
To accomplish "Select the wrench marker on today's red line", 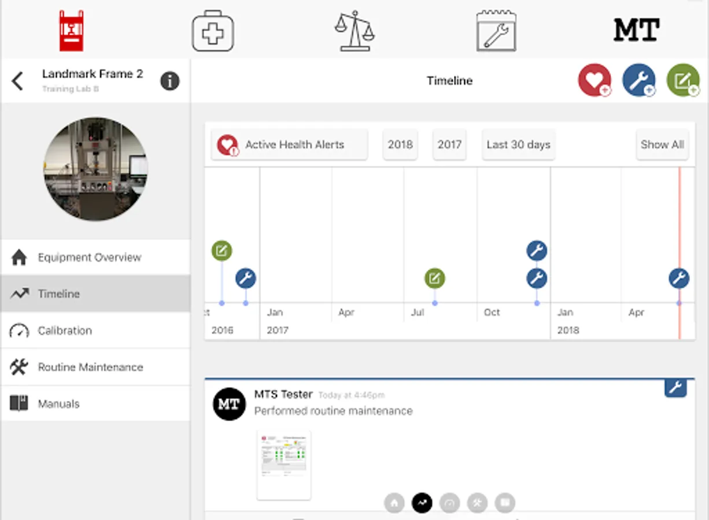I will click(679, 278).
